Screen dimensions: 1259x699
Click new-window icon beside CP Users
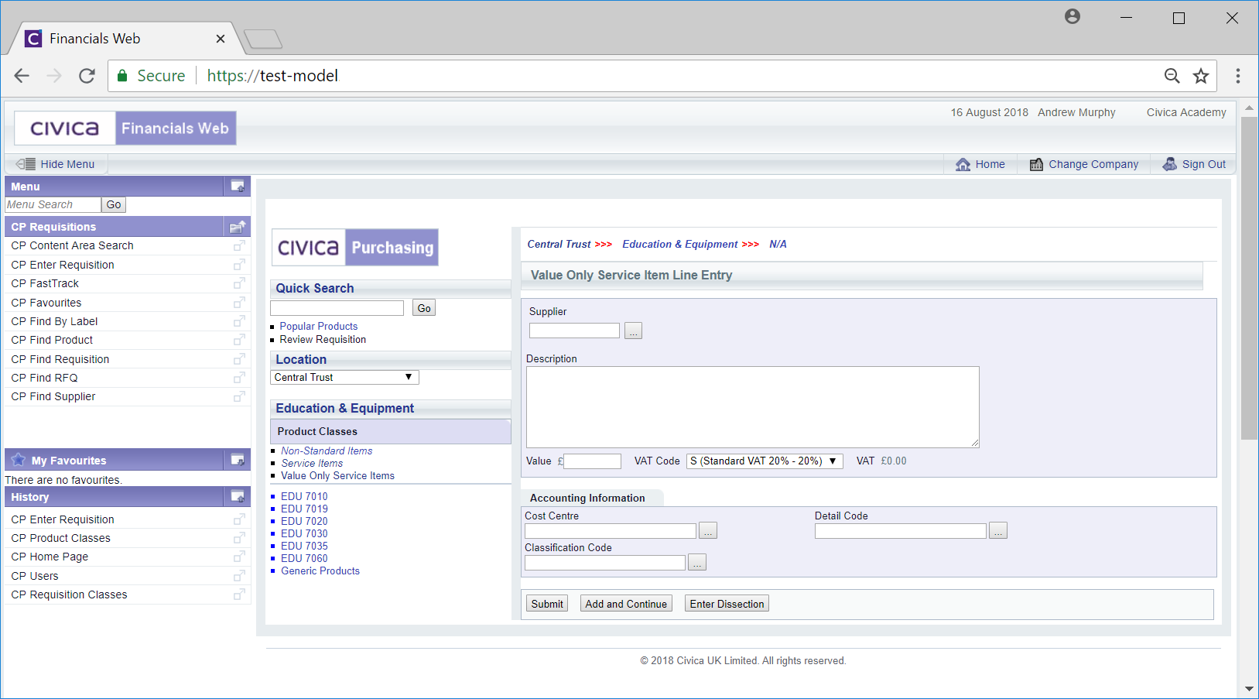click(239, 576)
